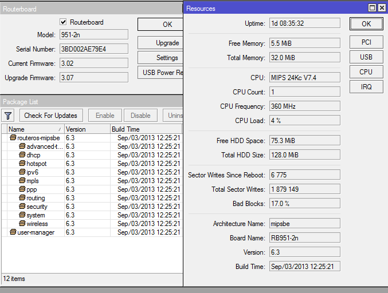Click the Uninstall package button
The width and height of the screenshot is (388, 293).
point(173,116)
